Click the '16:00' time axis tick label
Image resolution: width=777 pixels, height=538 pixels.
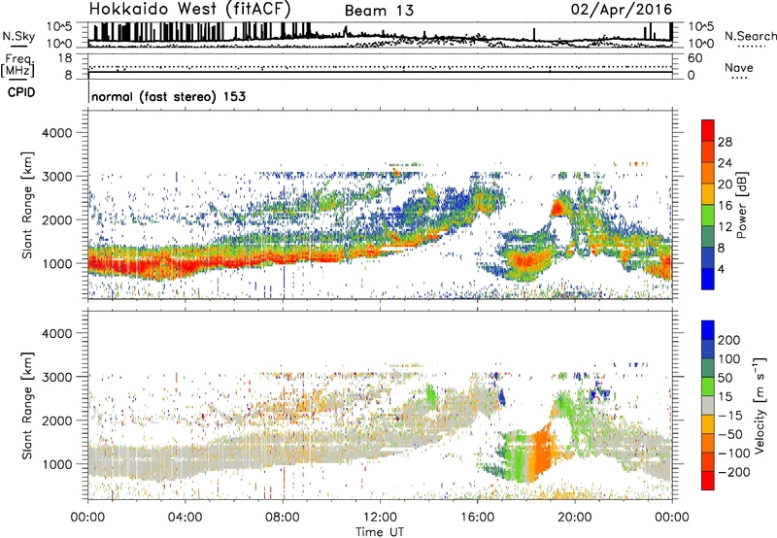click(x=477, y=518)
